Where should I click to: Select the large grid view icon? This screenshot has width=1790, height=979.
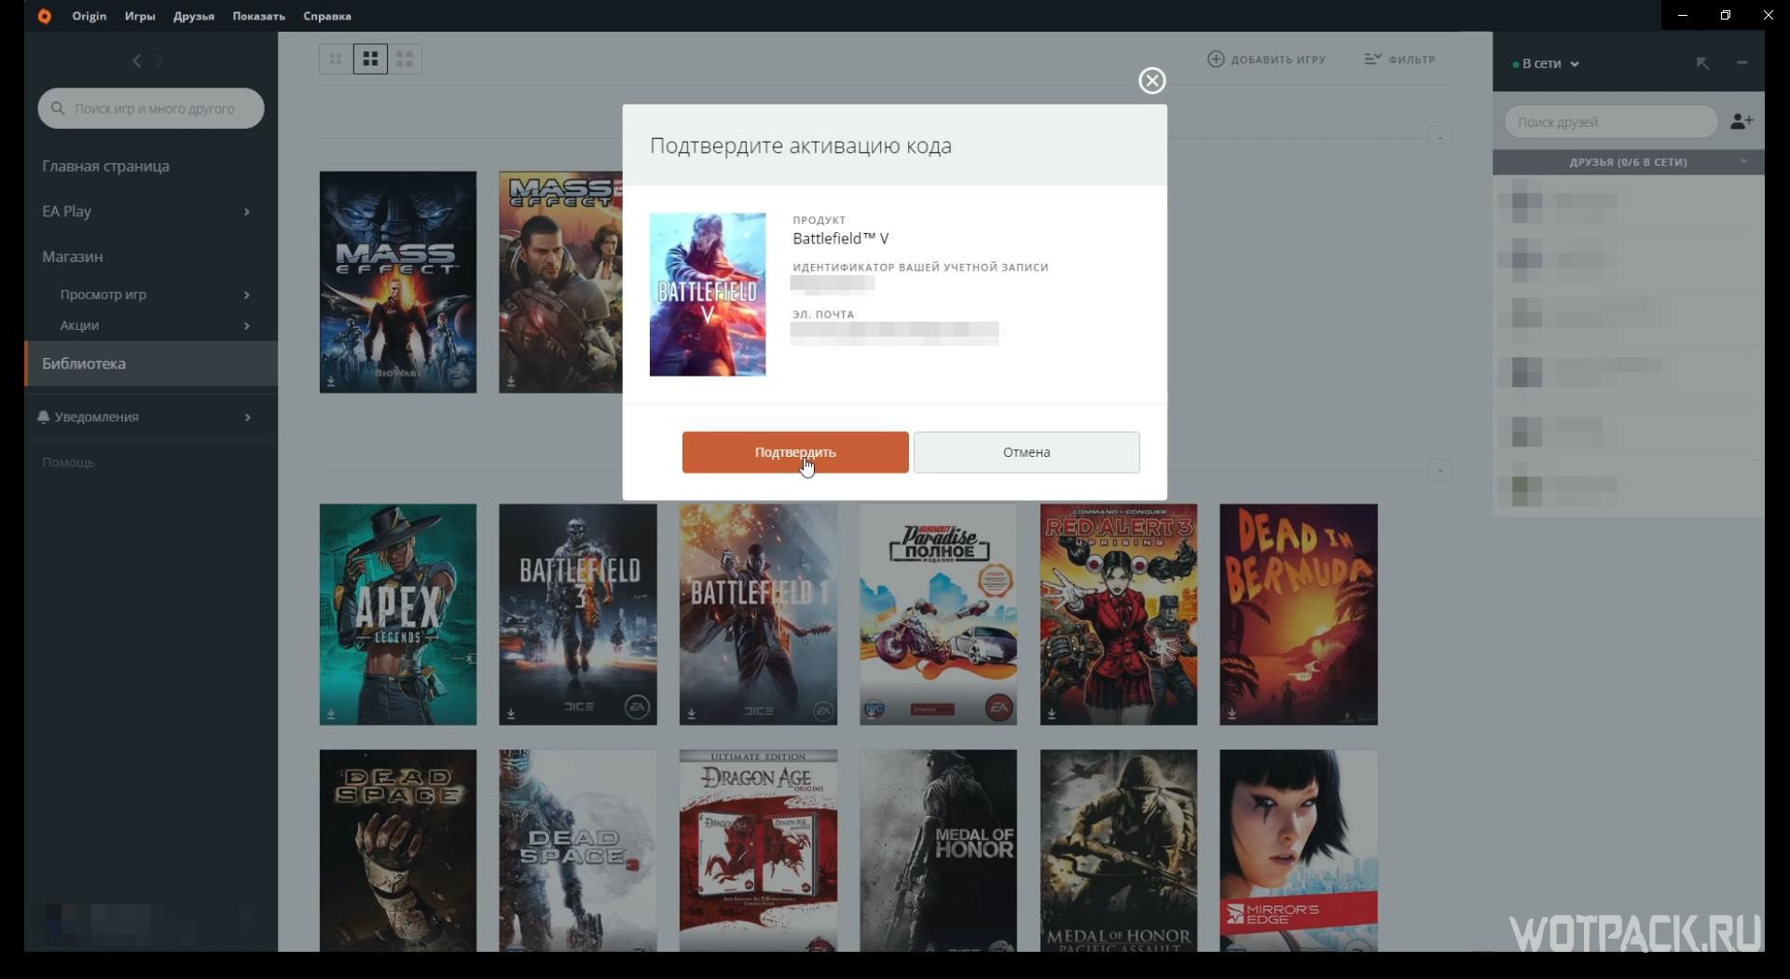[405, 59]
